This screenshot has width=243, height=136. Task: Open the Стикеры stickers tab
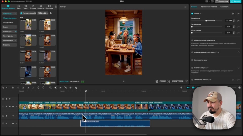point(33,7)
